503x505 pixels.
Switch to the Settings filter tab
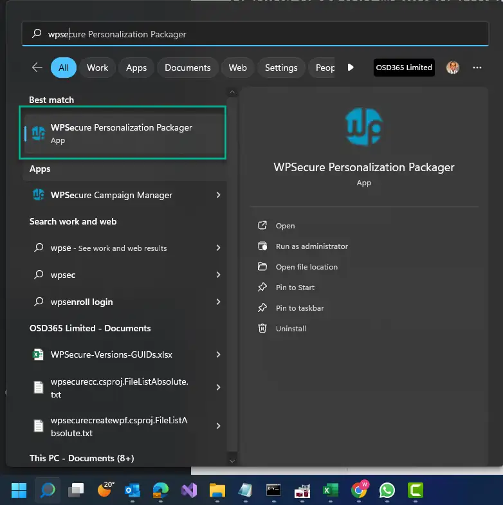point(281,68)
